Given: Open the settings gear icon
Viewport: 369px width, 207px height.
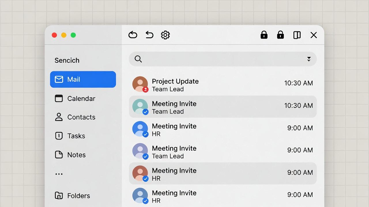Looking at the screenshot, I should tap(165, 35).
